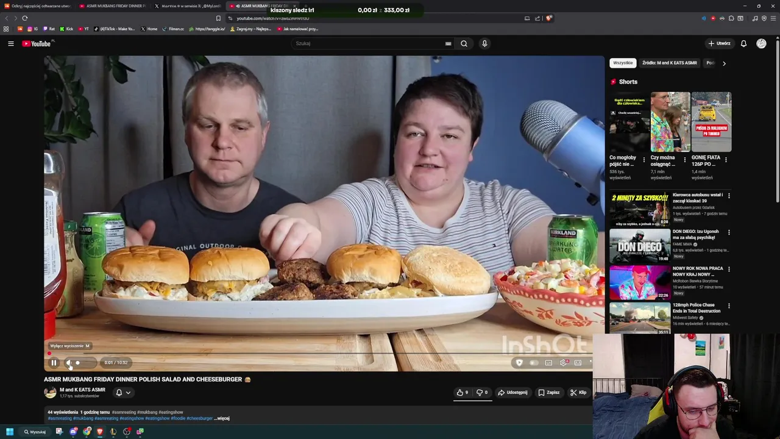The width and height of the screenshot is (780, 439).
Task: Click the YouTube search field
Action: coord(369,43)
